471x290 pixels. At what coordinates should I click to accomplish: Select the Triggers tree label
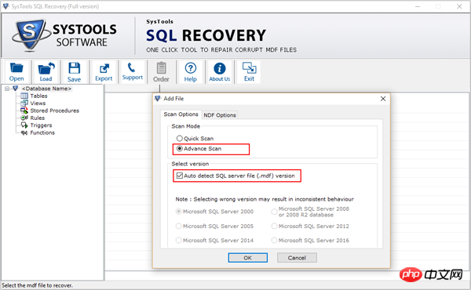click(41, 125)
